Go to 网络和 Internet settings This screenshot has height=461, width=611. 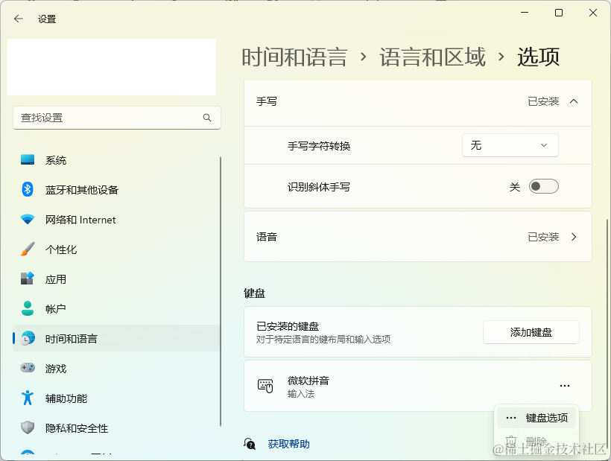pyautogui.click(x=69, y=219)
